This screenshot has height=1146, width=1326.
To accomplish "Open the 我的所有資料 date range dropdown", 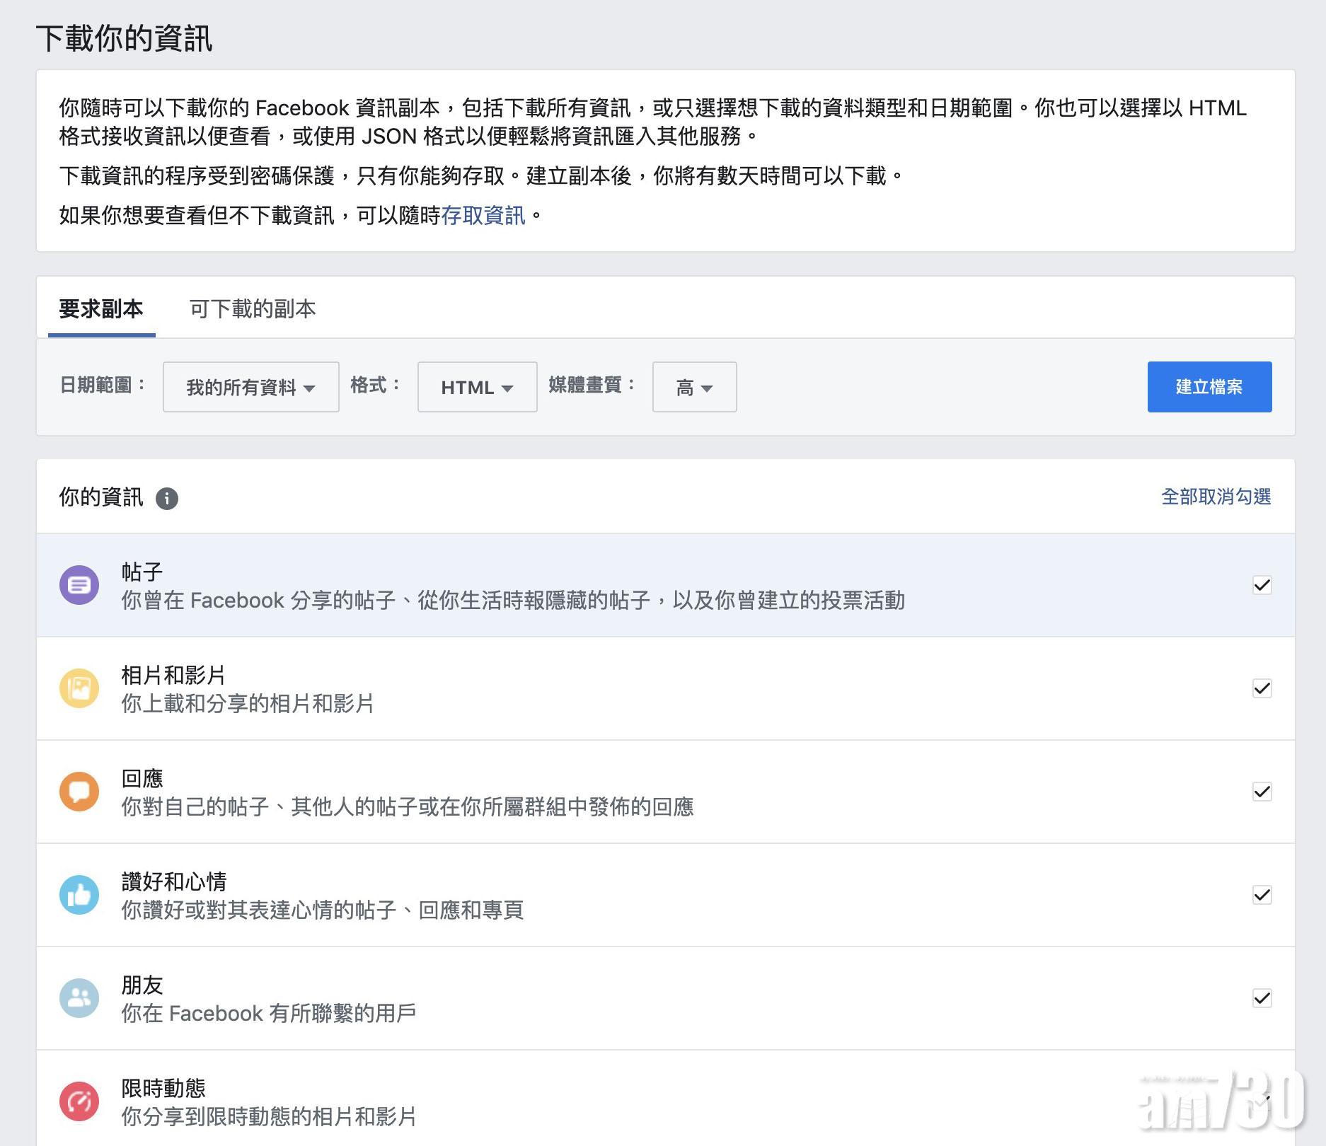I will tap(250, 387).
